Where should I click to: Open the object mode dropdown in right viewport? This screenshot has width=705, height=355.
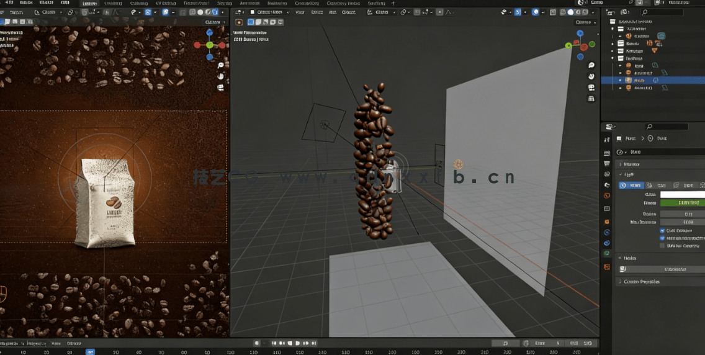point(269,12)
